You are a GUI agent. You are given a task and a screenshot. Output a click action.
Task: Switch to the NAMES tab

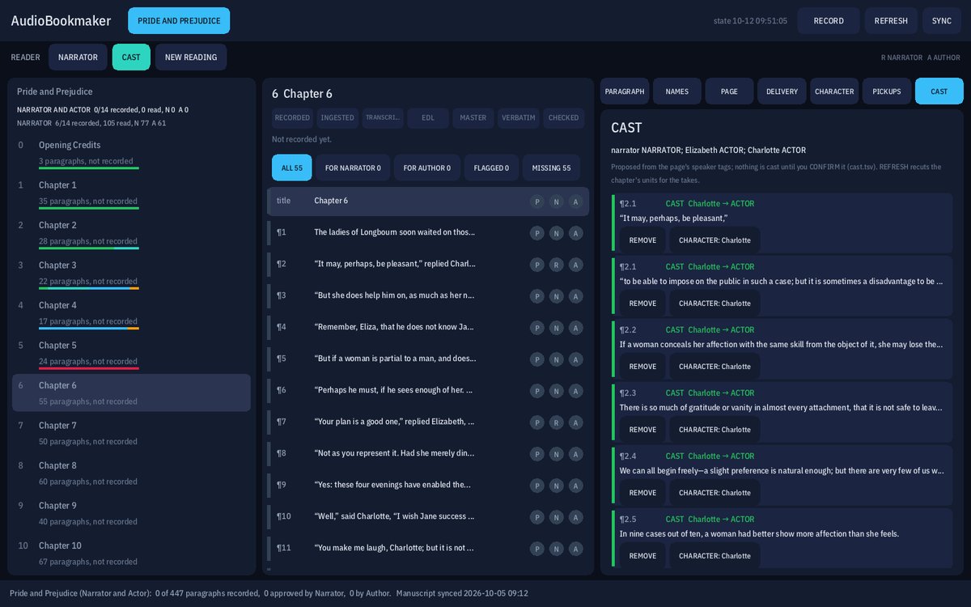pyautogui.click(x=677, y=91)
